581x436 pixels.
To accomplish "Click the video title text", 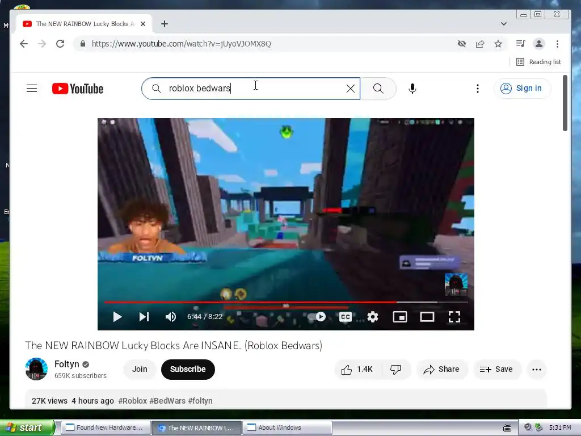I will point(174,346).
